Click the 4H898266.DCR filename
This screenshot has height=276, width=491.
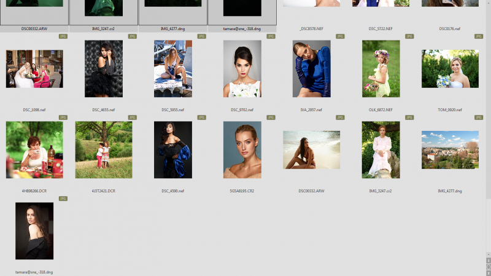tap(34, 191)
